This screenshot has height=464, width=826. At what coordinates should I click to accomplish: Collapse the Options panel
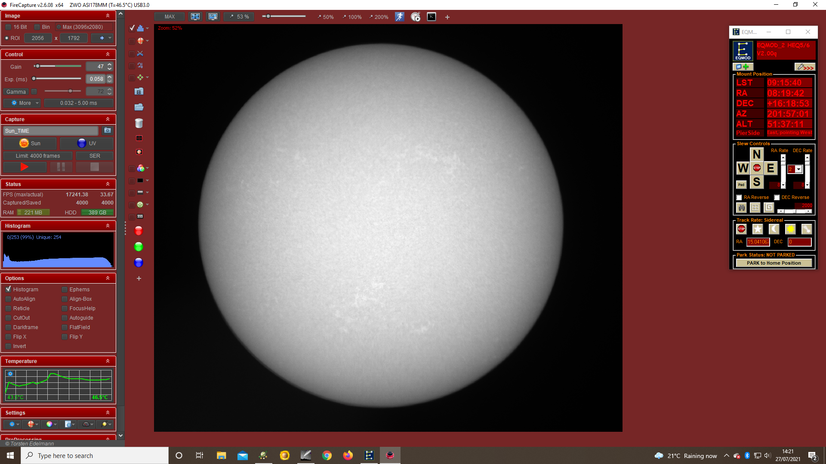(108, 278)
